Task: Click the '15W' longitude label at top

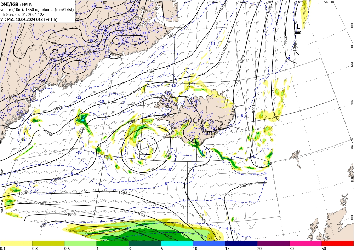Action: 214,2
